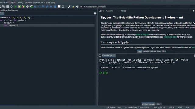The image size is (195, 109).
Task: Go forward with the right arrow
Action: click(81, 7)
